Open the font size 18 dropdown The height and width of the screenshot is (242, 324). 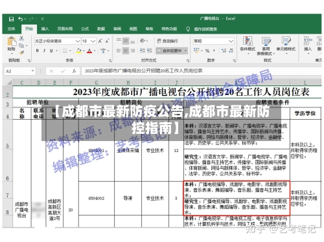tap(93, 41)
